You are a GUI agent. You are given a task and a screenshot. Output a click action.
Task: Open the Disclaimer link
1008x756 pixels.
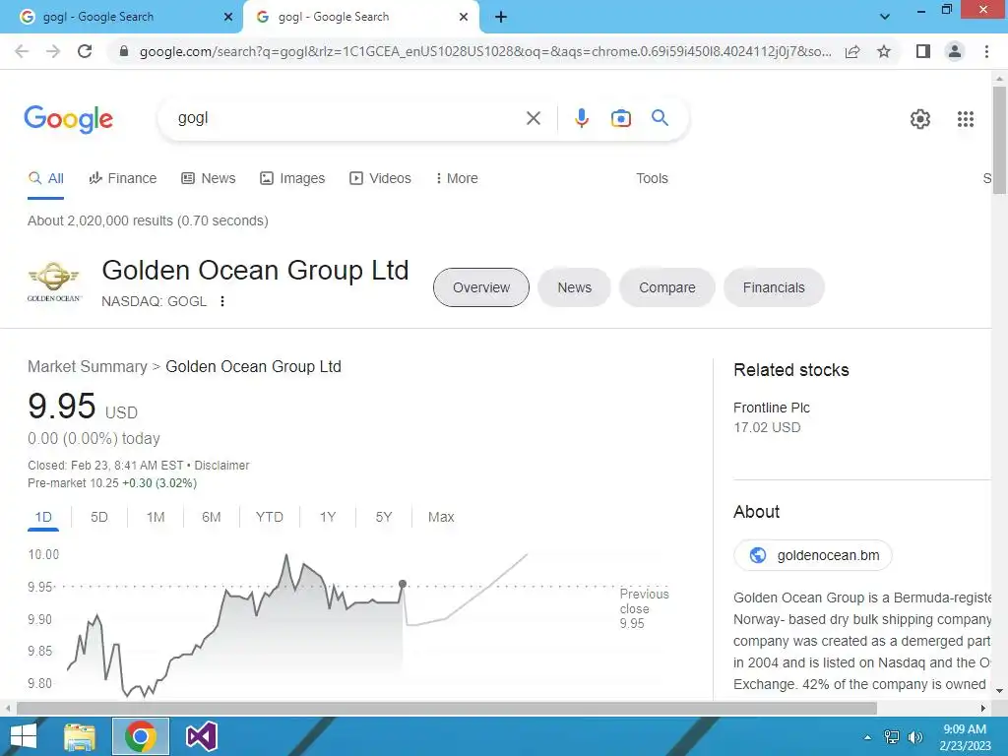coord(221,466)
